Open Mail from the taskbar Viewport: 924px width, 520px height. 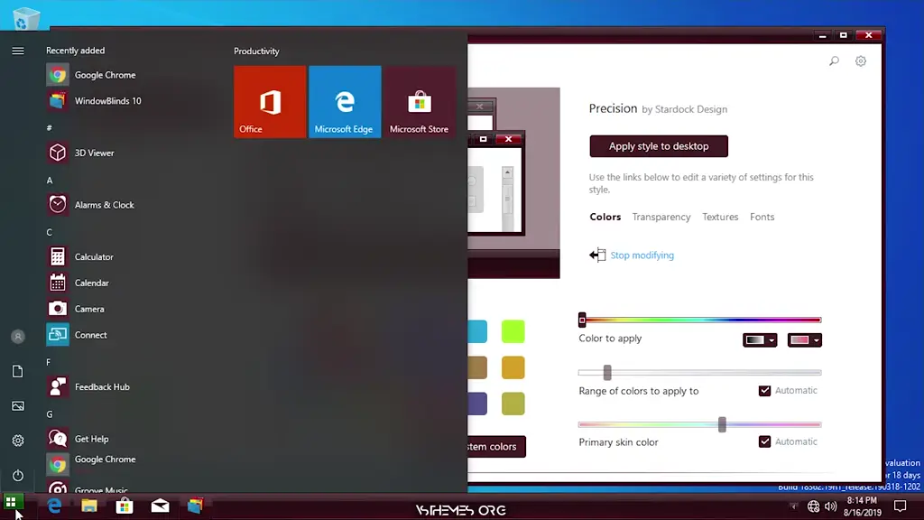tap(161, 506)
